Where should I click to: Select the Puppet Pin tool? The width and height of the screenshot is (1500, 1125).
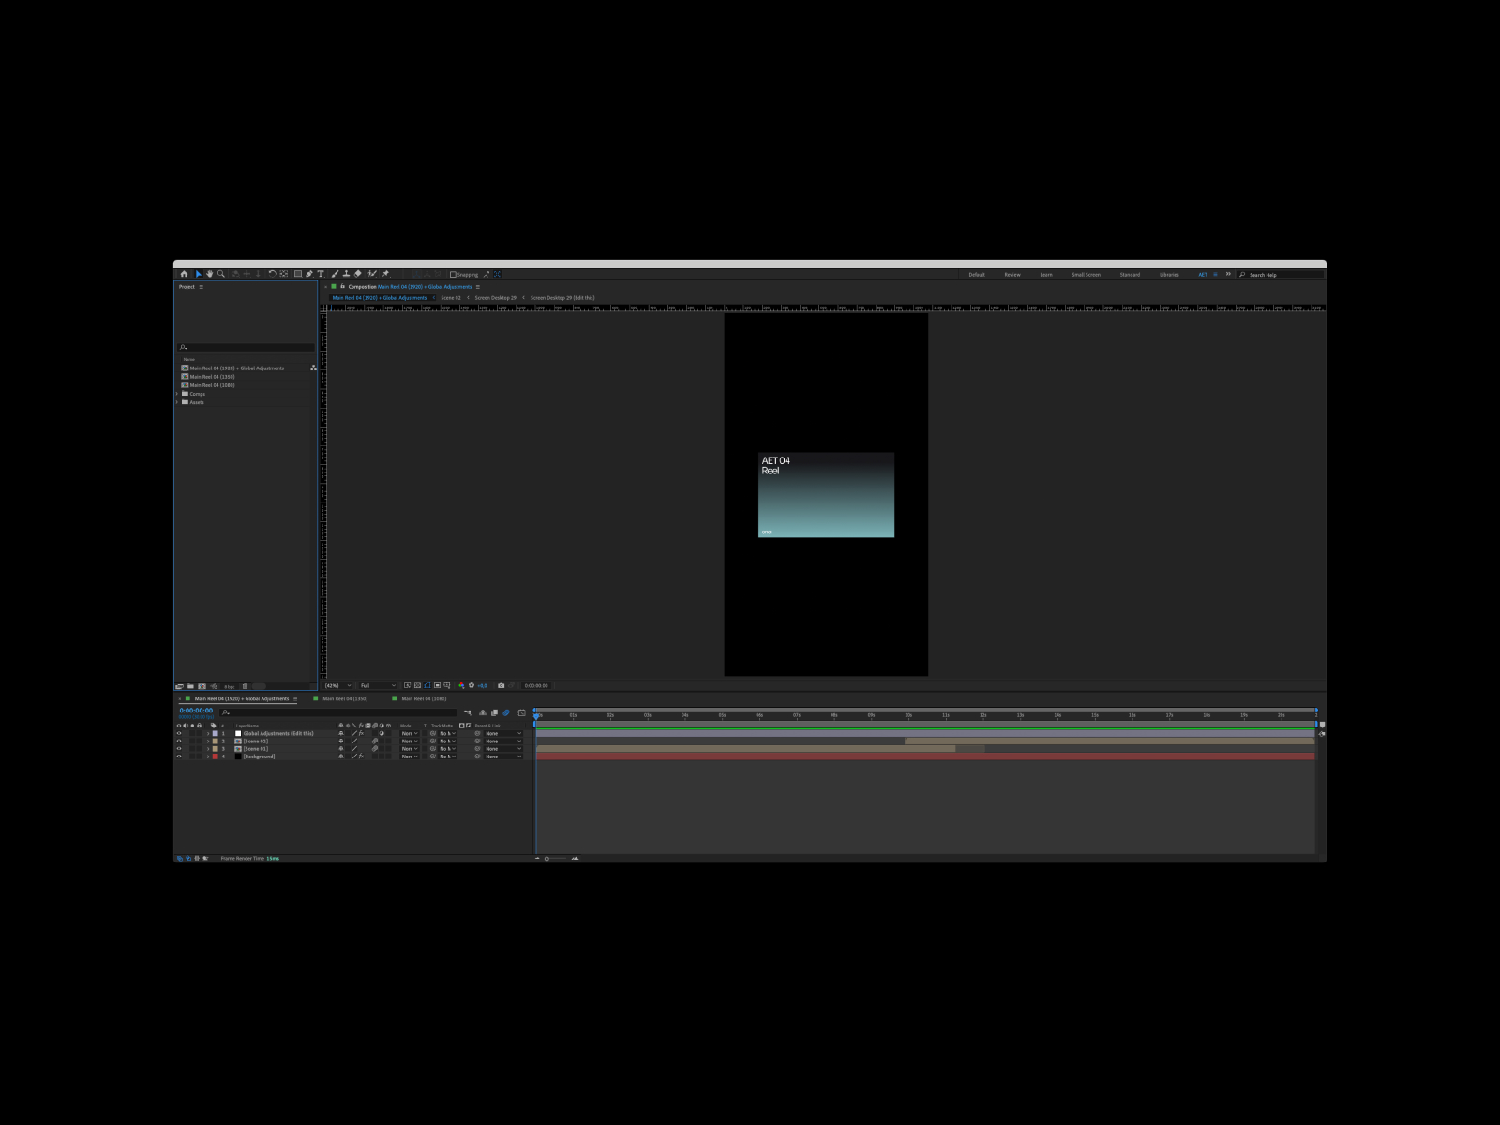(x=385, y=274)
